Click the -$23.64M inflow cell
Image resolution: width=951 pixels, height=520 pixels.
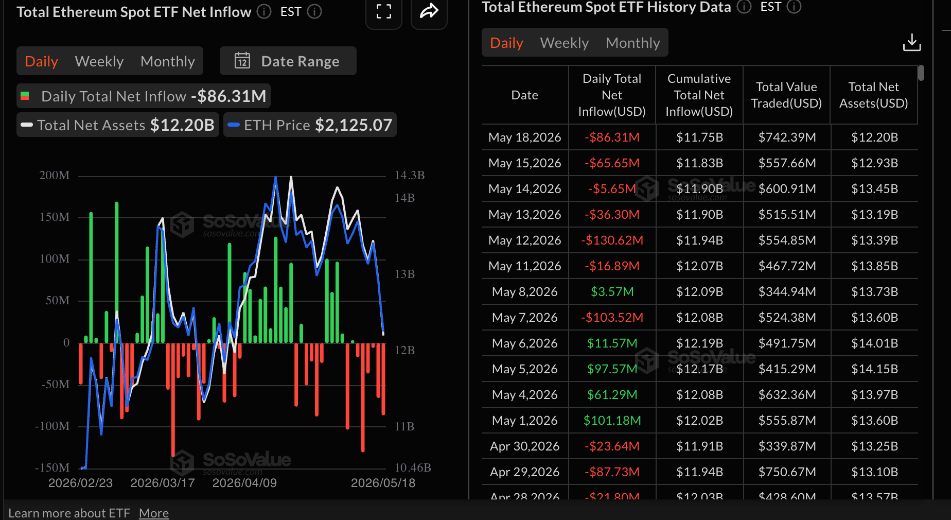pyautogui.click(x=612, y=446)
